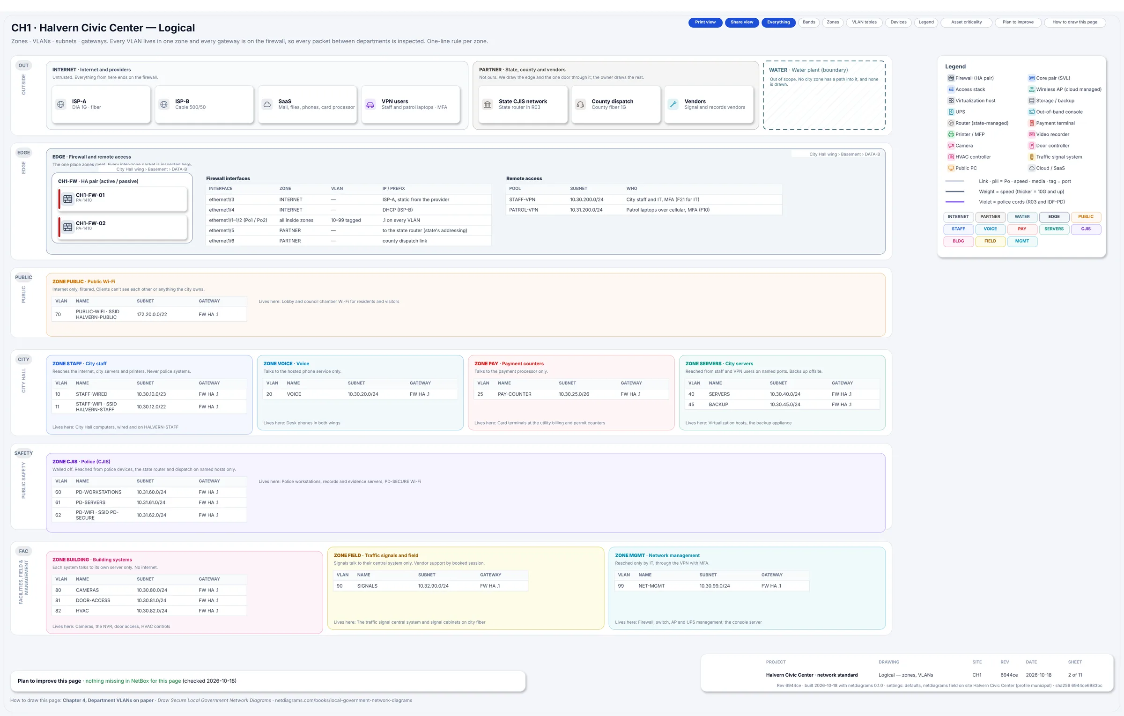The image size is (1124, 716).
Task: Click the ISP-A globe icon
Action: click(61, 104)
